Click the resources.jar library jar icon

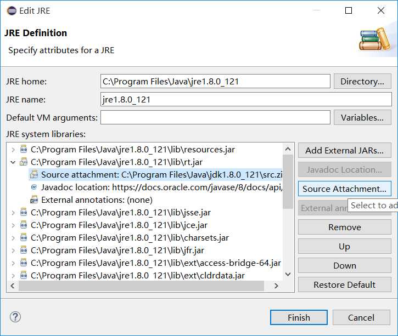pyautogui.click(x=24, y=149)
